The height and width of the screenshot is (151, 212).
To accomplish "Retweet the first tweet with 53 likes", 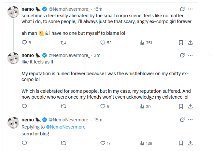I will pyautogui.click(x=64, y=43).
